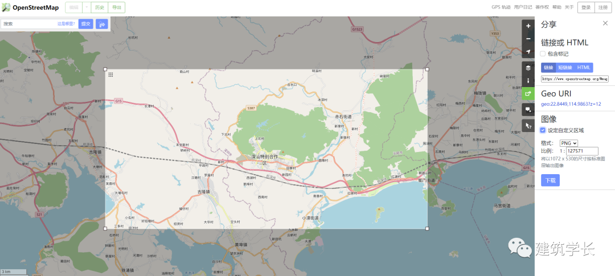Close the 分享 share panel
615x276 pixels.
605,23
